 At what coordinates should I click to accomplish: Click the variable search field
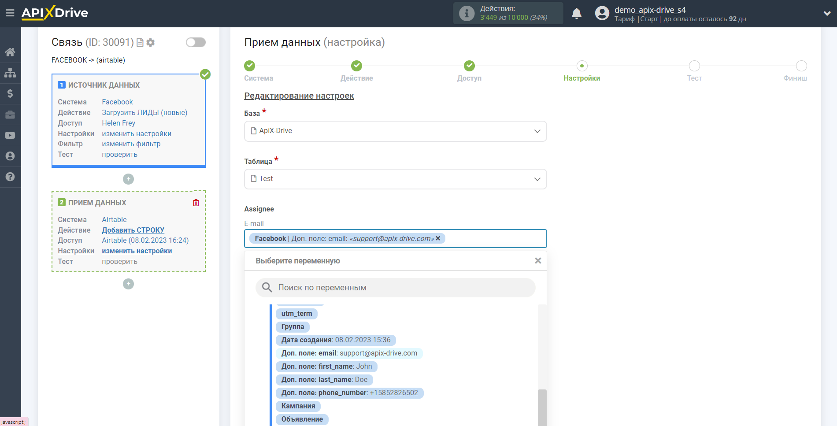tap(395, 288)
